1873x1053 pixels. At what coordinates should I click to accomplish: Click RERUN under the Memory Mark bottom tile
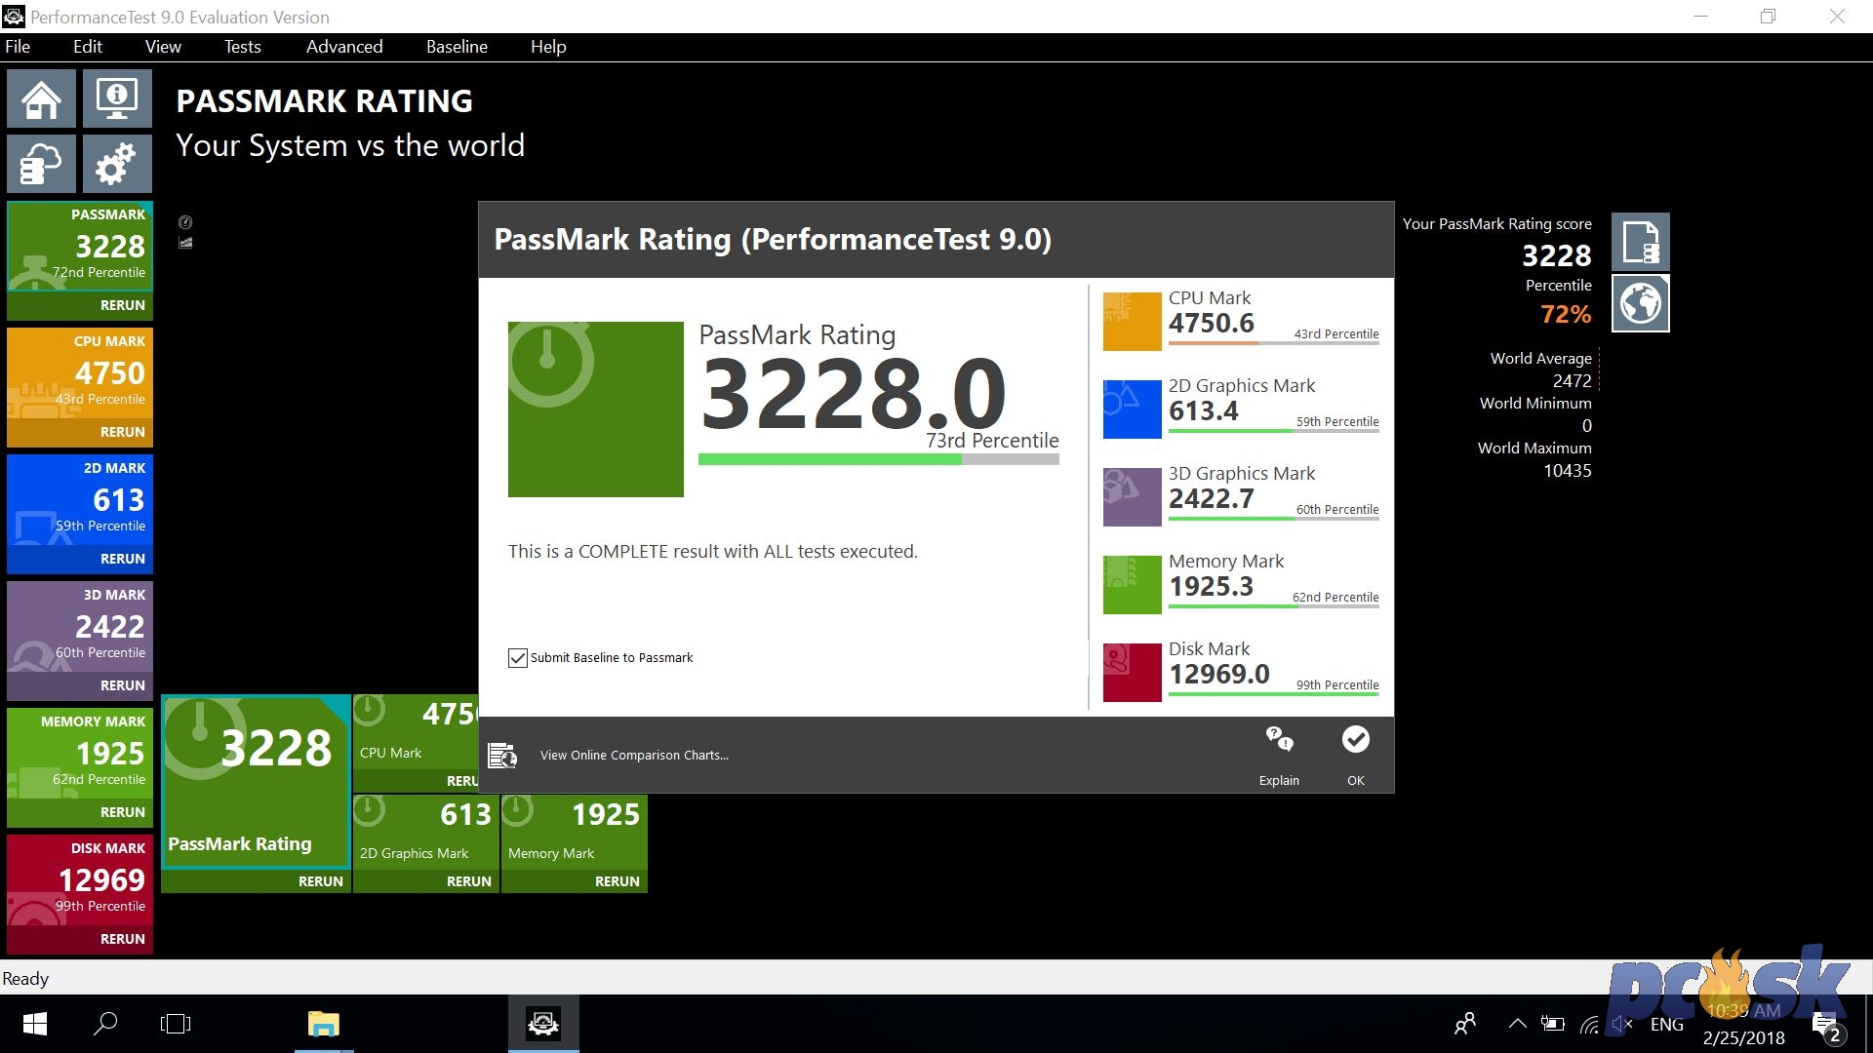pos(618,881)
